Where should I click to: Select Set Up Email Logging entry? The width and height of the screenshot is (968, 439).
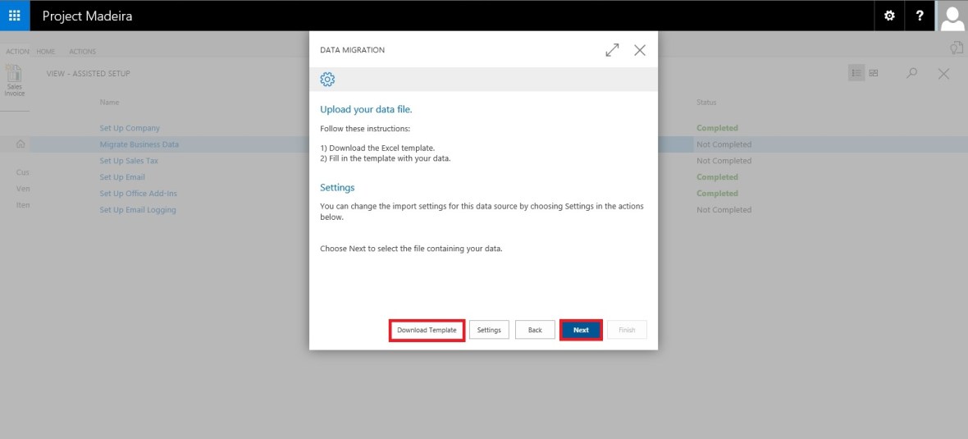coord(138,210)
